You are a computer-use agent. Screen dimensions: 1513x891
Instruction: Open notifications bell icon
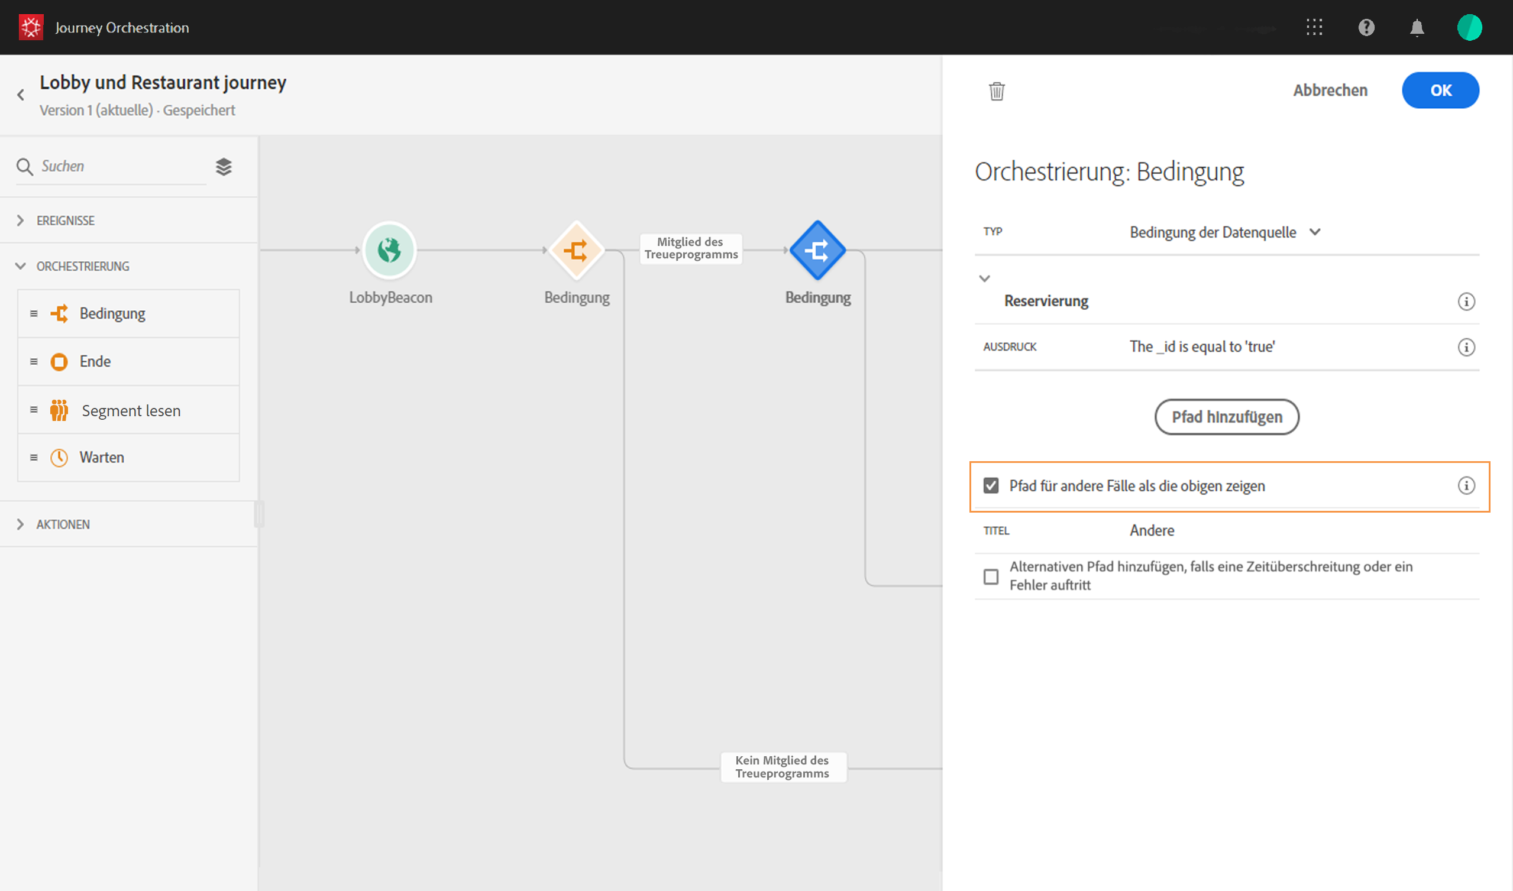1417,28
